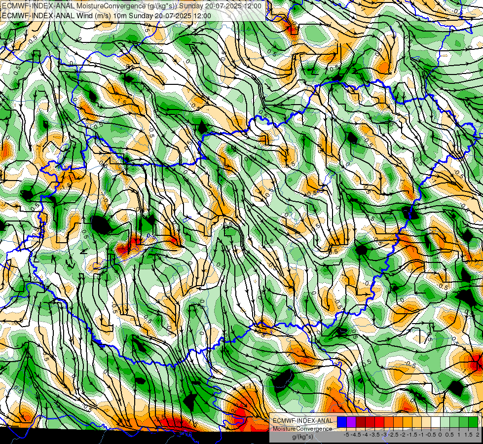Click the pale peach swatch between -1 and -0.5

click(426, 422)
